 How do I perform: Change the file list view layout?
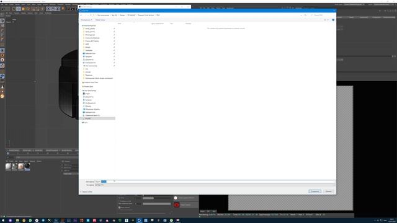[x=325, y=20]
